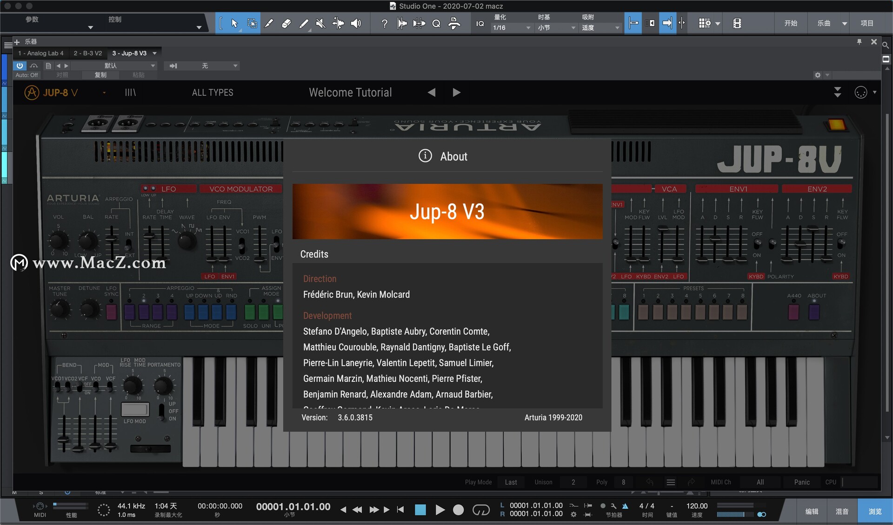Click the VOL knob on synth
Image resolution: width=893 pixels, height=525 pixels.
(x=59, y=240)
